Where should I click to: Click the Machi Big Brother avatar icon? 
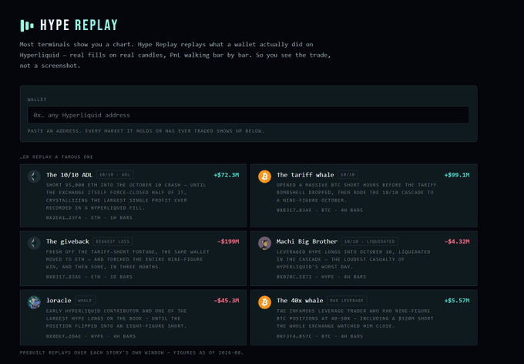(264, 243)
